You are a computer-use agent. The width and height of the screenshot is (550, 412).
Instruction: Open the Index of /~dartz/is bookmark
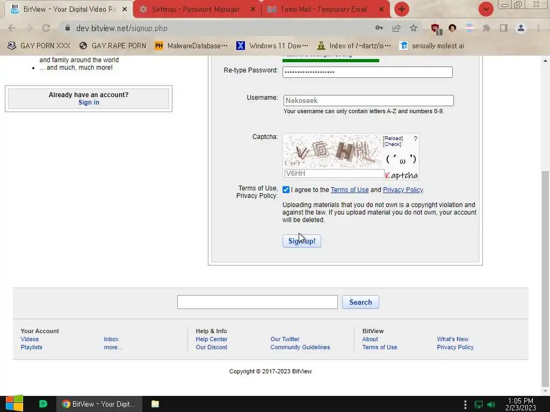coord(353,46)
